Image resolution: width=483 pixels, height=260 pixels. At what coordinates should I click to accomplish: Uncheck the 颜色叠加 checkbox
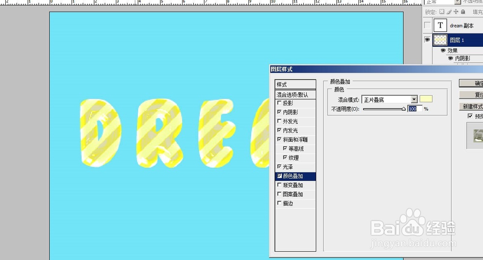[x=279, y=176]
